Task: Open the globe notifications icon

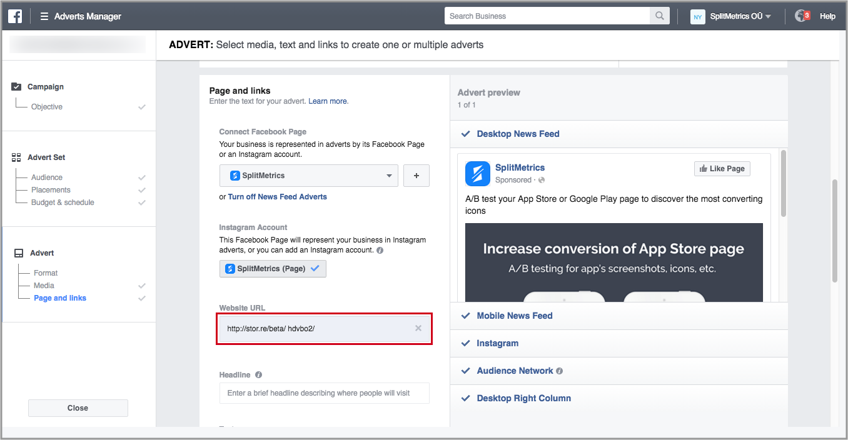Action: coord(800,16)
